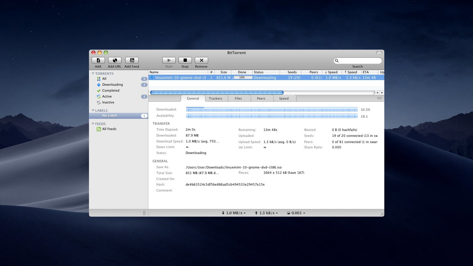Click the hash value de4b63524c5df5be...
Screen dimensions: 473x266
coord(225,184)
